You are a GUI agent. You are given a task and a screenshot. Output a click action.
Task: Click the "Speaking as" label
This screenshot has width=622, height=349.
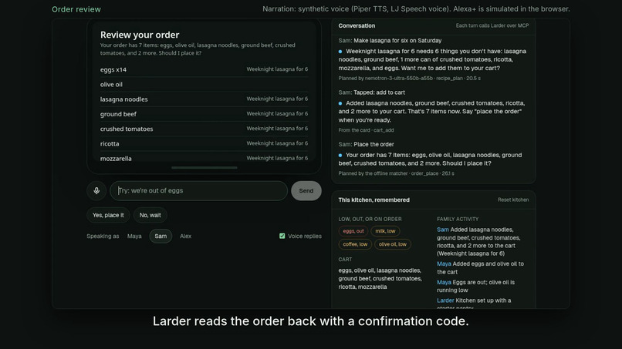point(103,236)
